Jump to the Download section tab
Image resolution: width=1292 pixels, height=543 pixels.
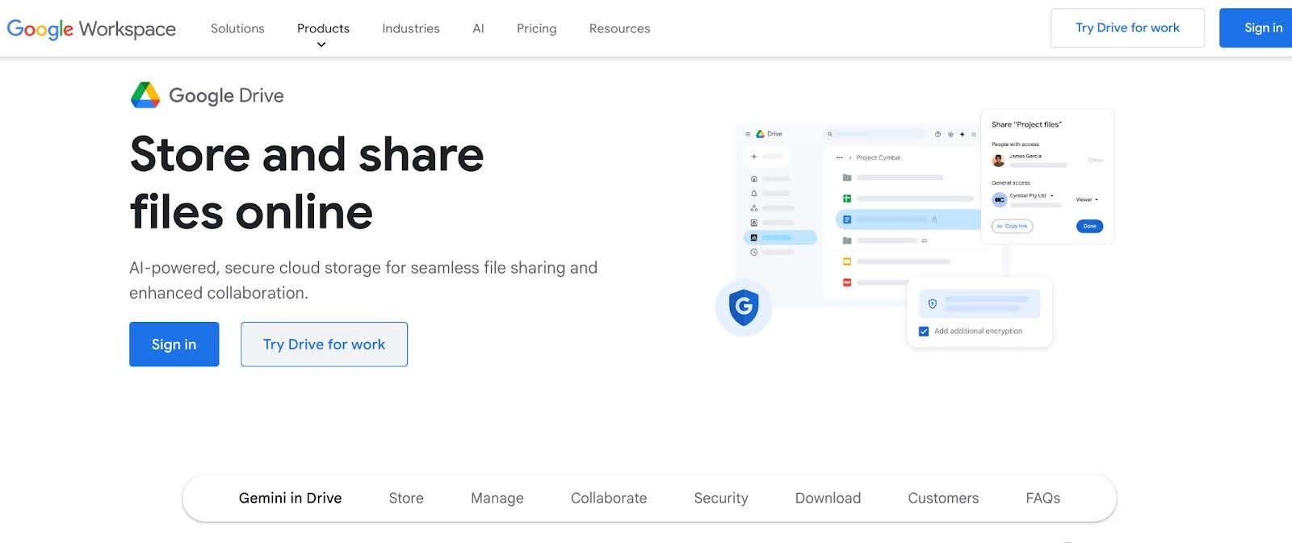point(828,498)
